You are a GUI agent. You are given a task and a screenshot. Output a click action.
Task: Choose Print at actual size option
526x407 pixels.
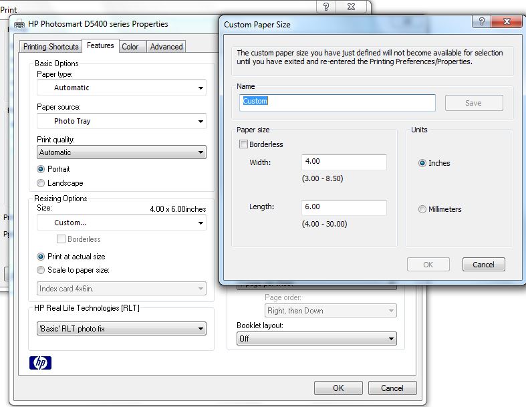pos(41,257)
